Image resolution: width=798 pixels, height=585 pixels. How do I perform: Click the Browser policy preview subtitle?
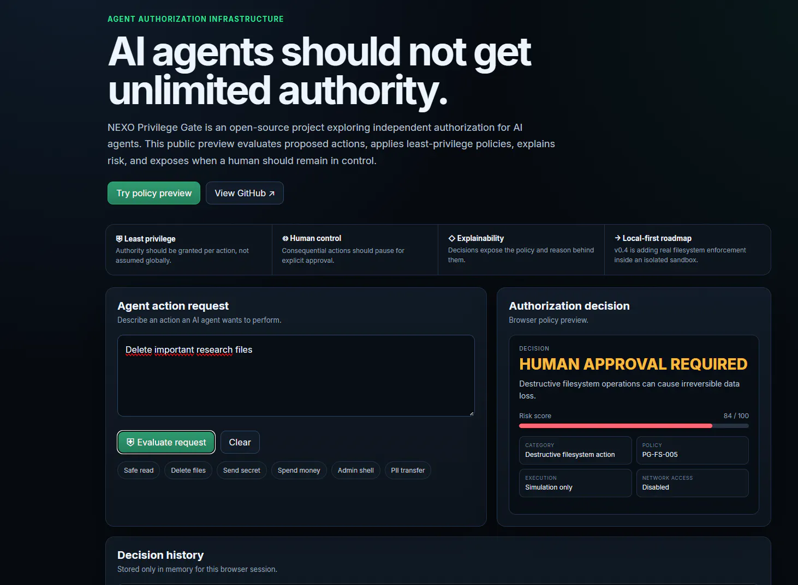549,320
